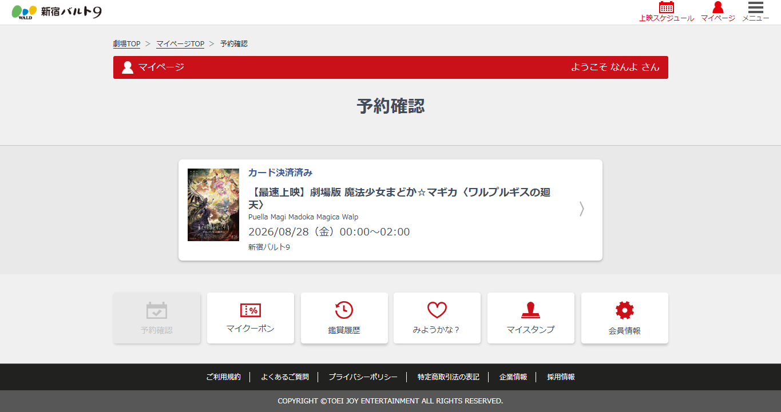Click the 鑑賞履歴 history clock icon
Screen dimensions: 781x412
[x=344, y=310]
